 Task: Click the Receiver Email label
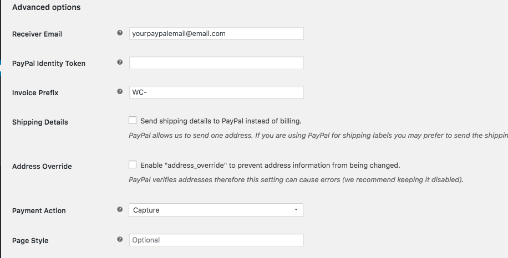tap(37, 34)
